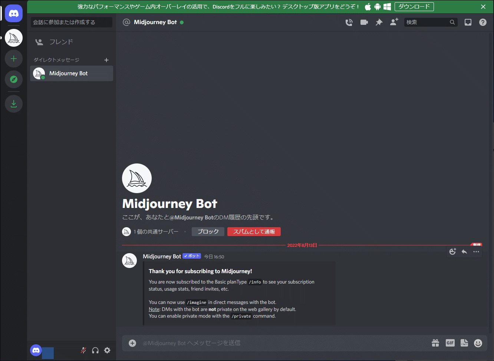Click the message input field
This screenshot has width=494, height=361.
click(x=283, y=343)
